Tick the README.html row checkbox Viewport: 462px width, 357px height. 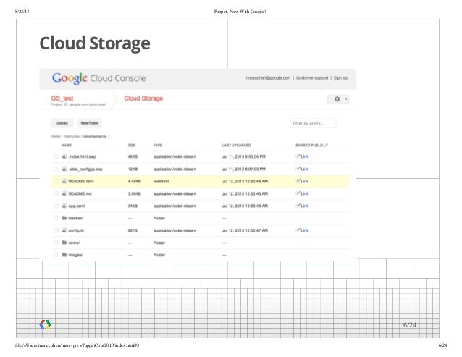point(55,181)
